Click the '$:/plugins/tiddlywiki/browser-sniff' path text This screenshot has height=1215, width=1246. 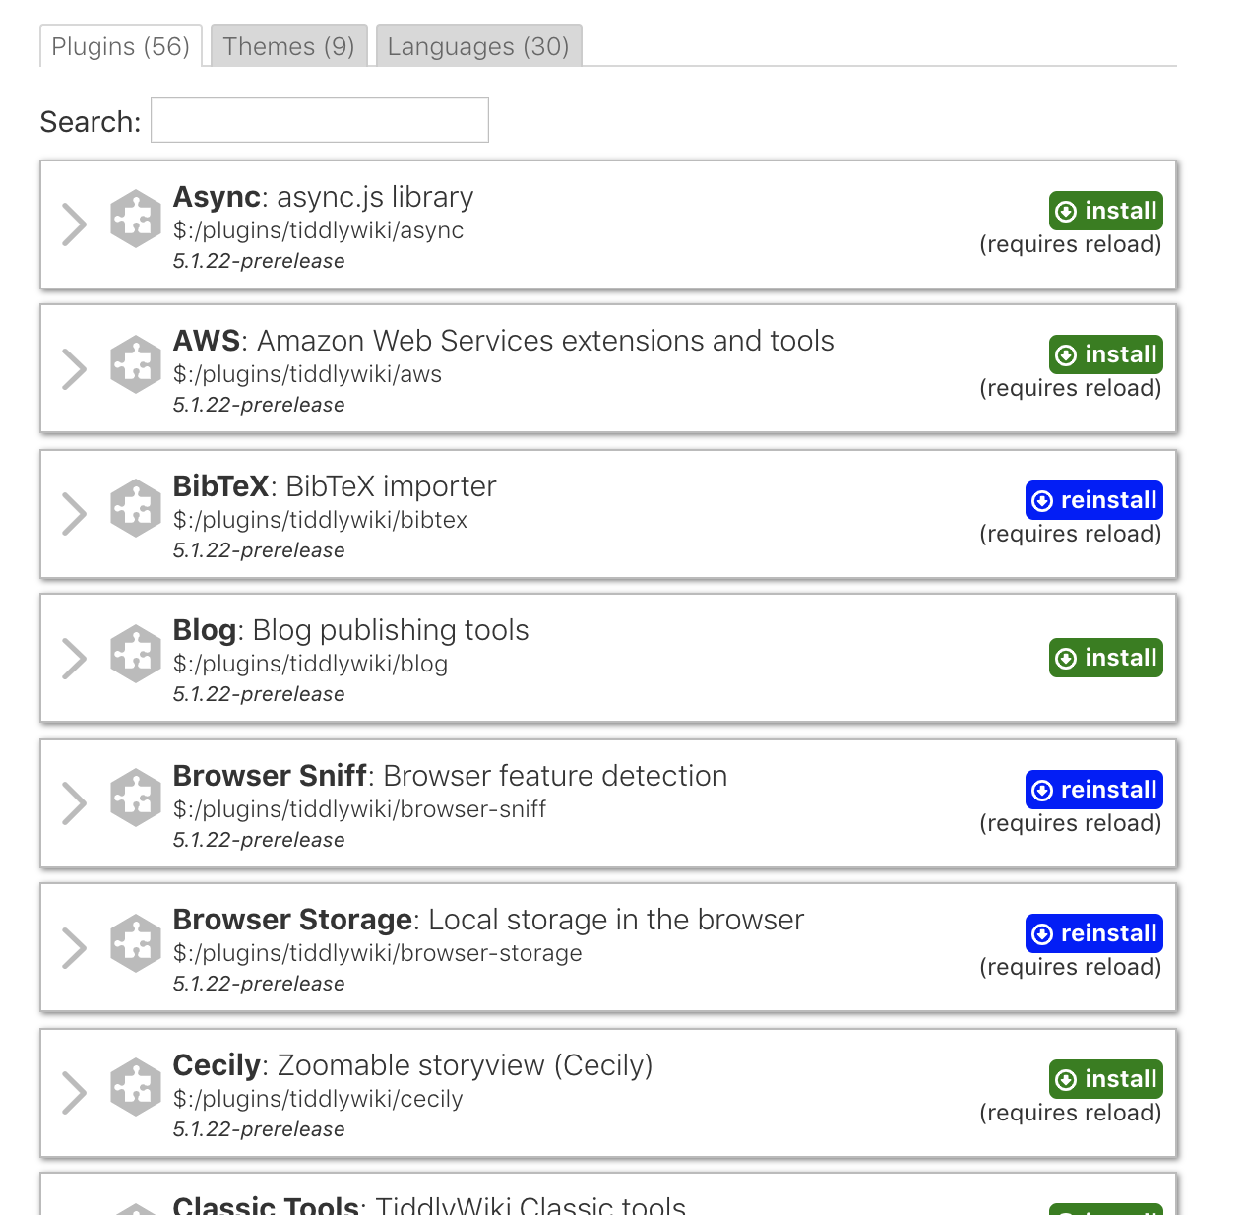[x=360, y=809]
